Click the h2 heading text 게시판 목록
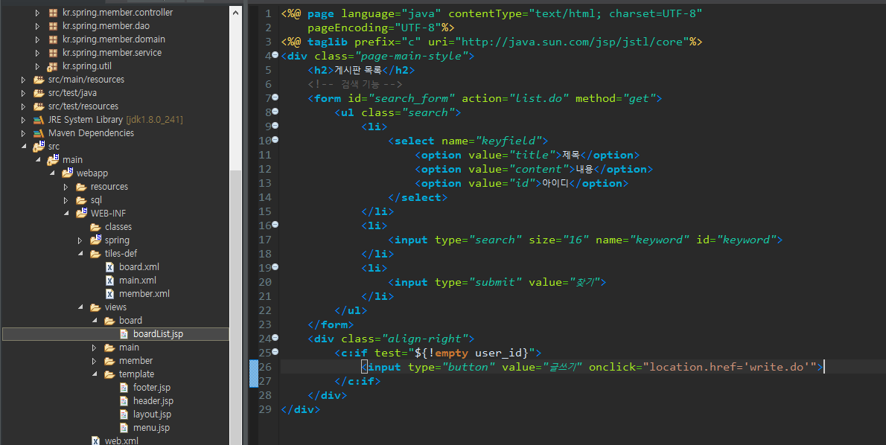 (x=357, y=70)
